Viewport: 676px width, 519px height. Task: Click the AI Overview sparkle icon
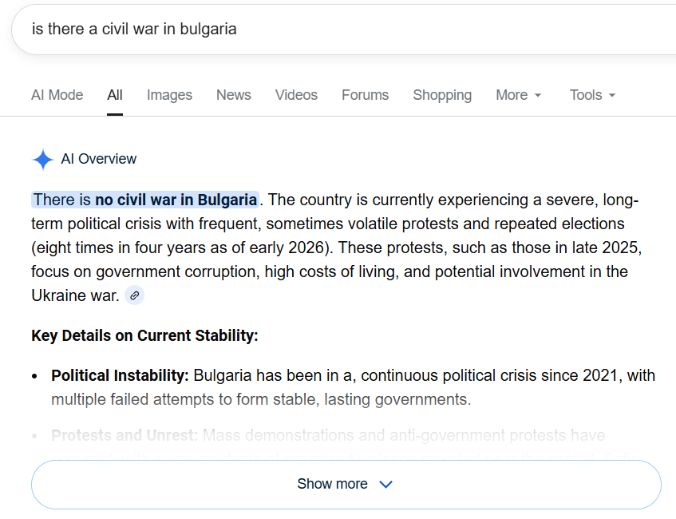click(x=42, y=160)
